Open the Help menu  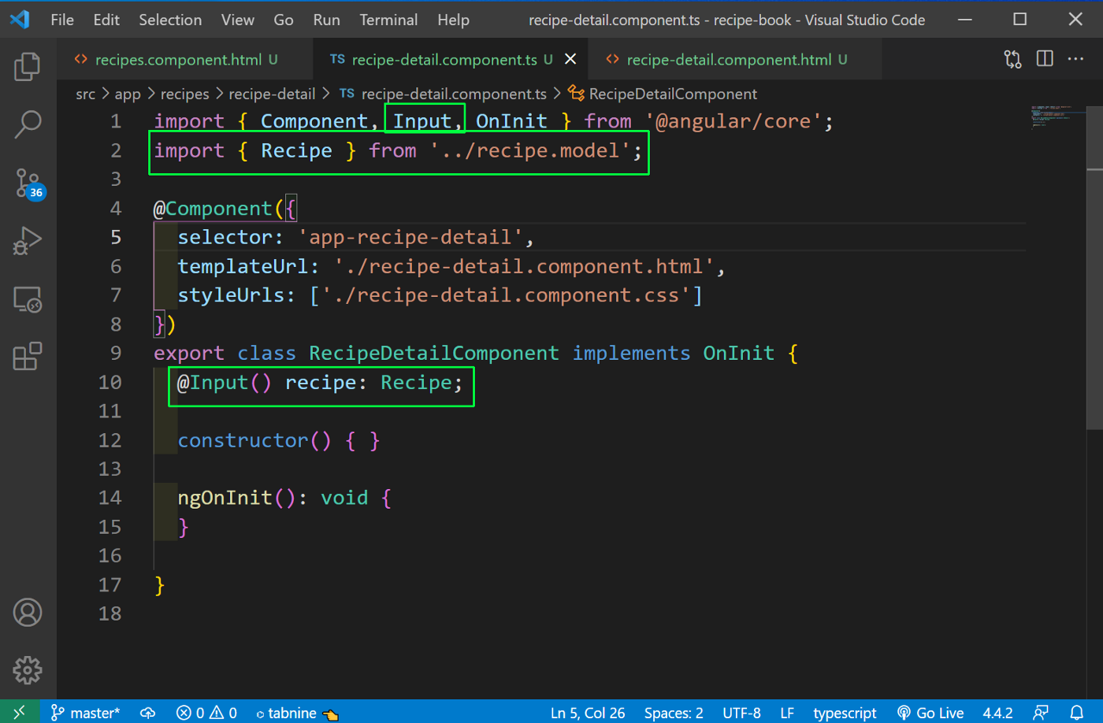[453, 20]
